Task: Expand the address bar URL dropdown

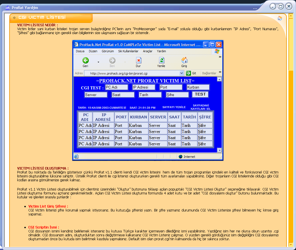Action: (x=181, y=73)
